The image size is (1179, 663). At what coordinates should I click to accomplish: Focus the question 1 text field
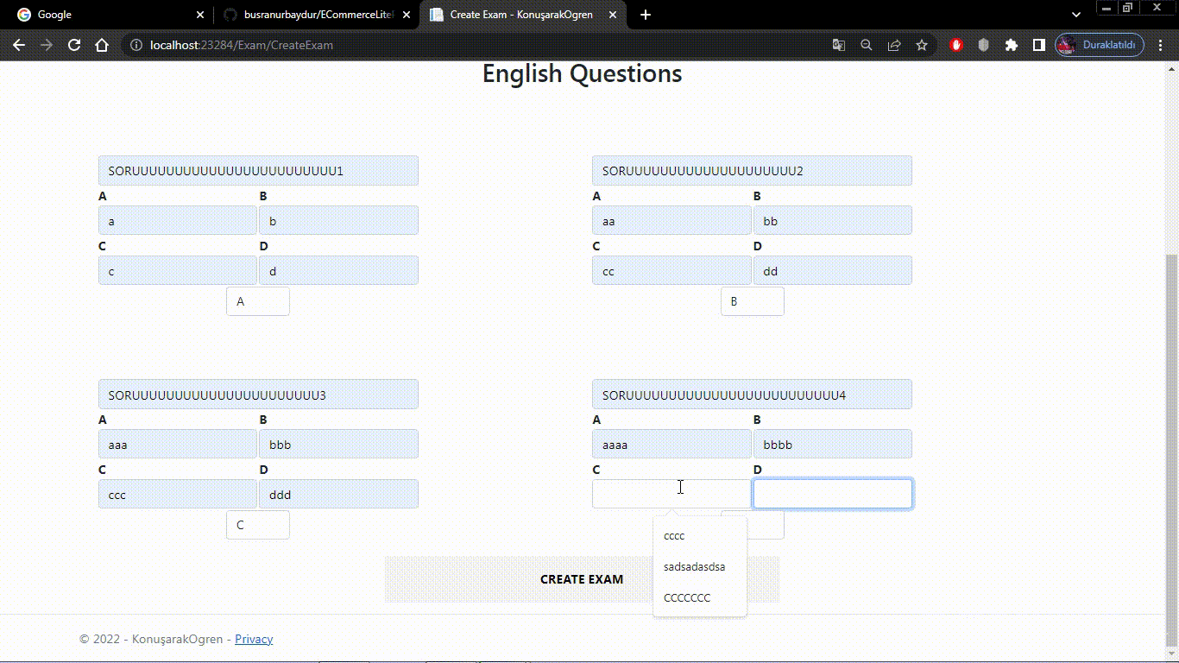258,171
